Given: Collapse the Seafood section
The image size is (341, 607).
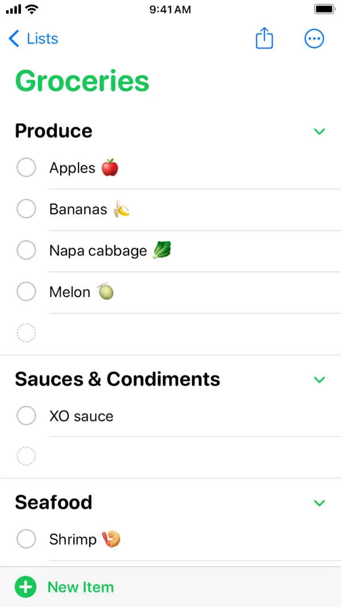Looking at the screenshot, I should pos(319,503).
